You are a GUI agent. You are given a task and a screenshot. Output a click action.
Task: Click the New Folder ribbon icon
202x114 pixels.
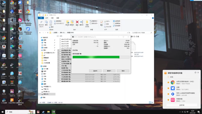click(x=87, y=23)
